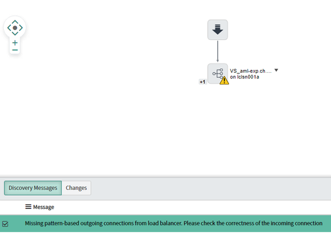Zoom out with the minus button
Viewport: 331px width, 243px height.
15,50
